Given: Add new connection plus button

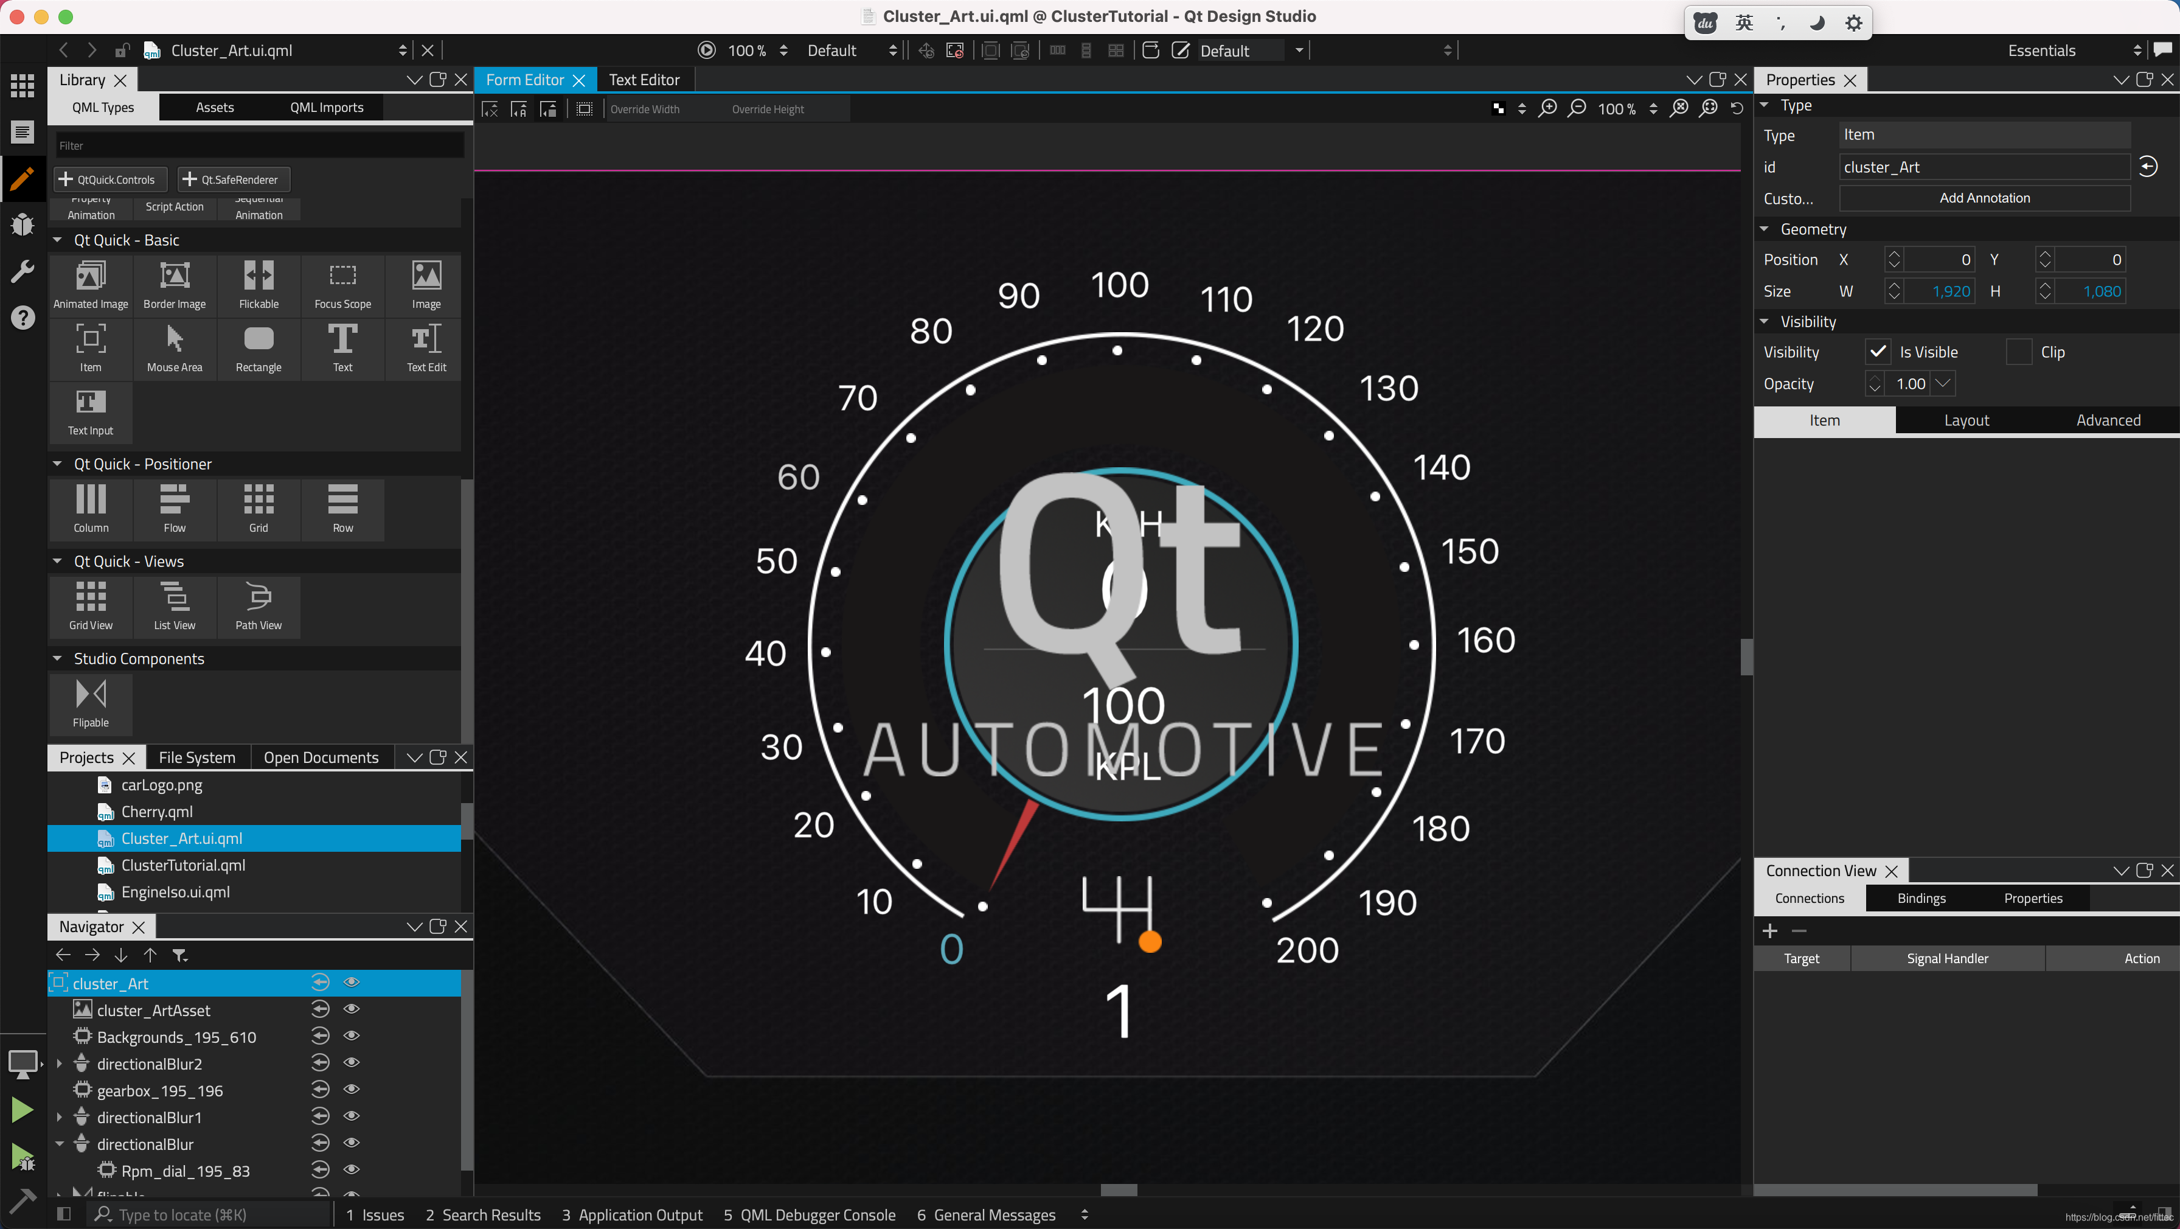Looking at the screenshot, I should coord(1769,931).
